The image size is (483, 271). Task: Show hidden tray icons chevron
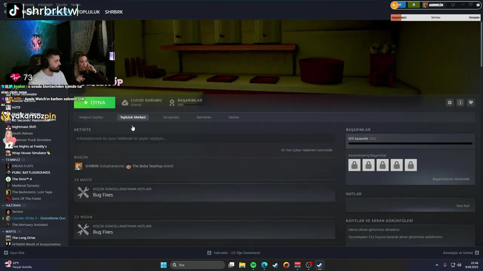437,265
